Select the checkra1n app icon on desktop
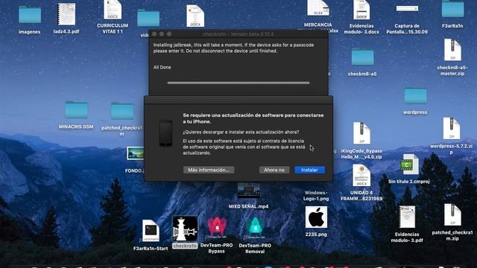477x268 pixels. (x=185, y=229)
